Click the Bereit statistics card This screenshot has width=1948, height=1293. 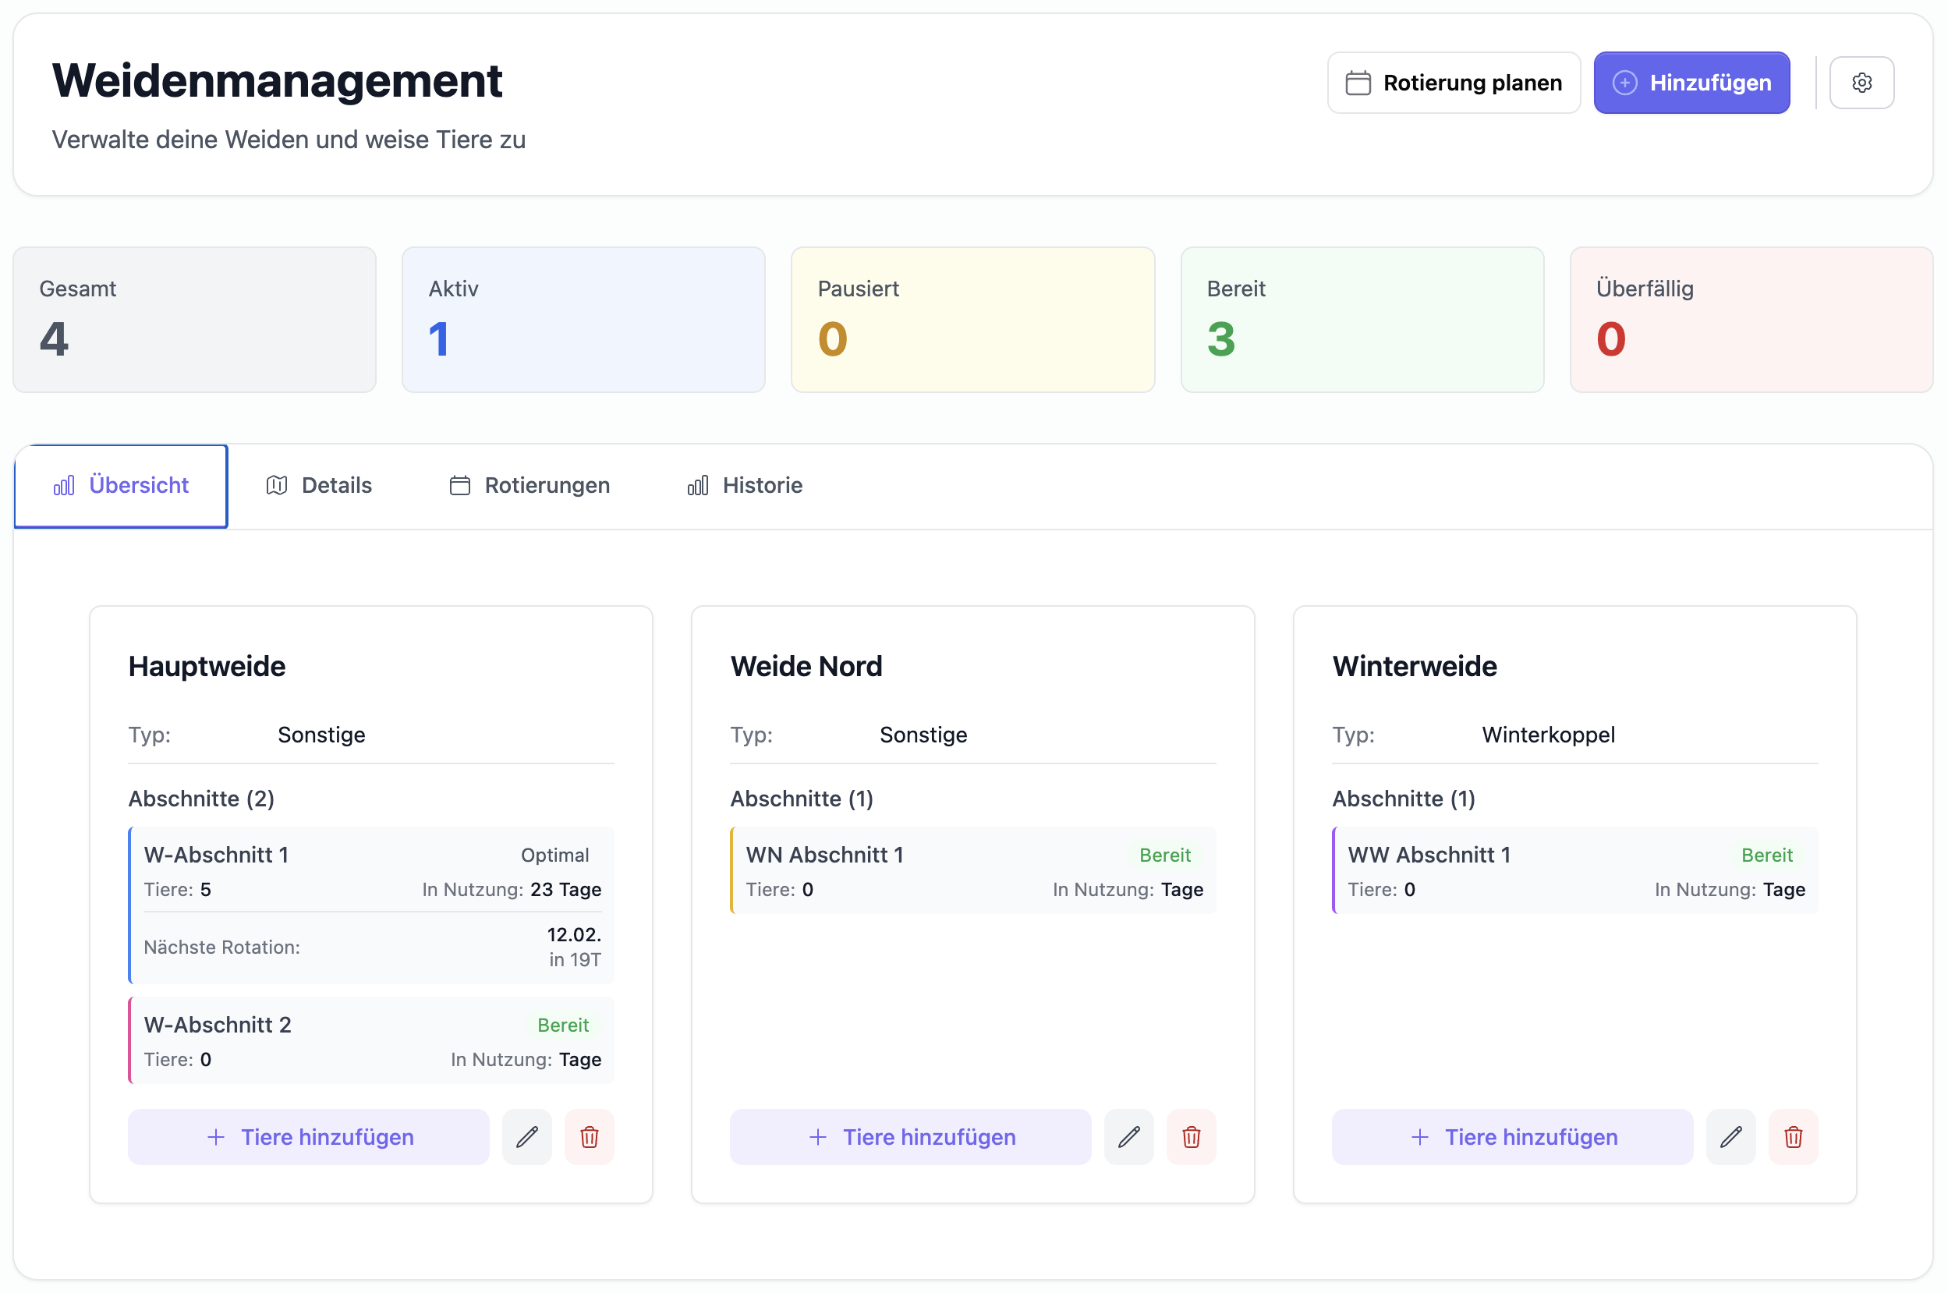1361,320
